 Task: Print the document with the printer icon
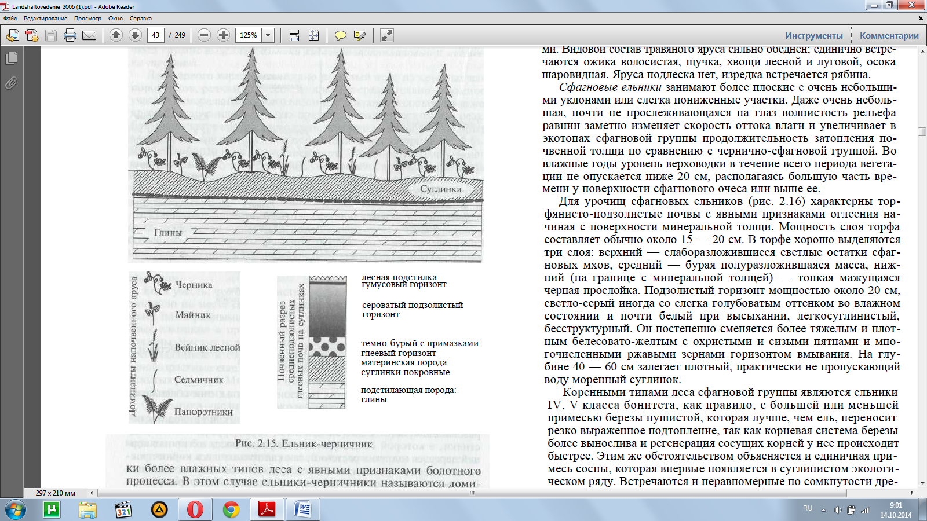pos(70,35)
